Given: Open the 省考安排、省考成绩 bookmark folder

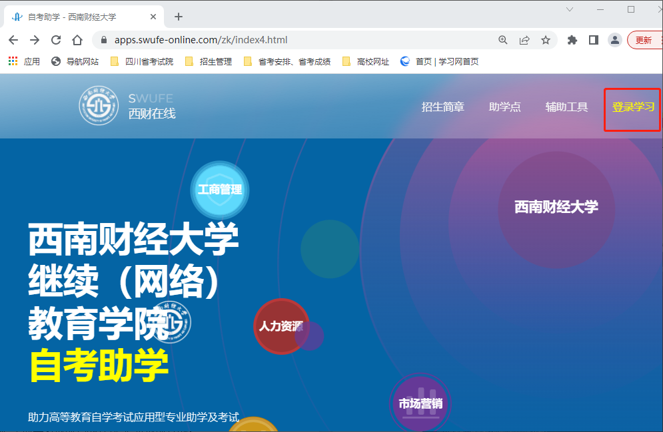Looking at the screenshot, I should point(287,62).
